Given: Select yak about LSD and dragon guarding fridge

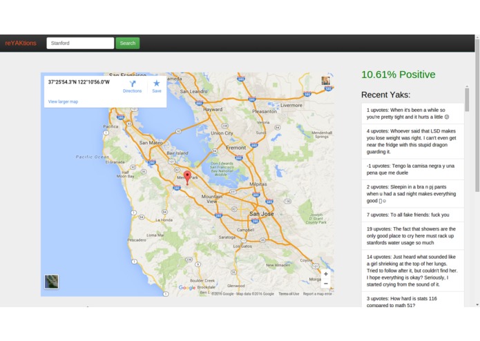Looking at the screenshot, I should coord(412,142).
